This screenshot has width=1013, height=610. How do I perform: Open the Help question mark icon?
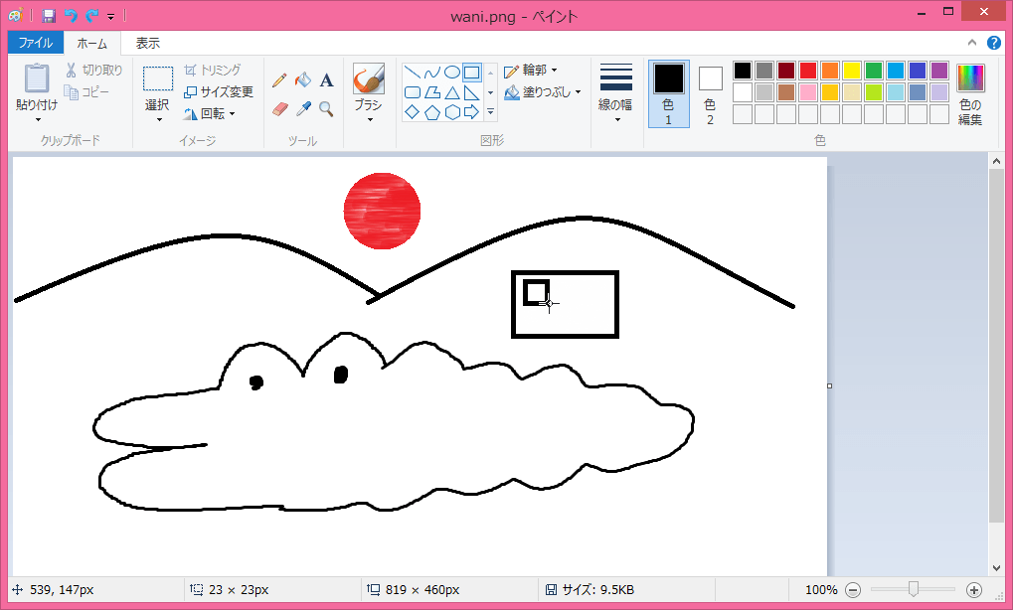[x=994, y=43]
